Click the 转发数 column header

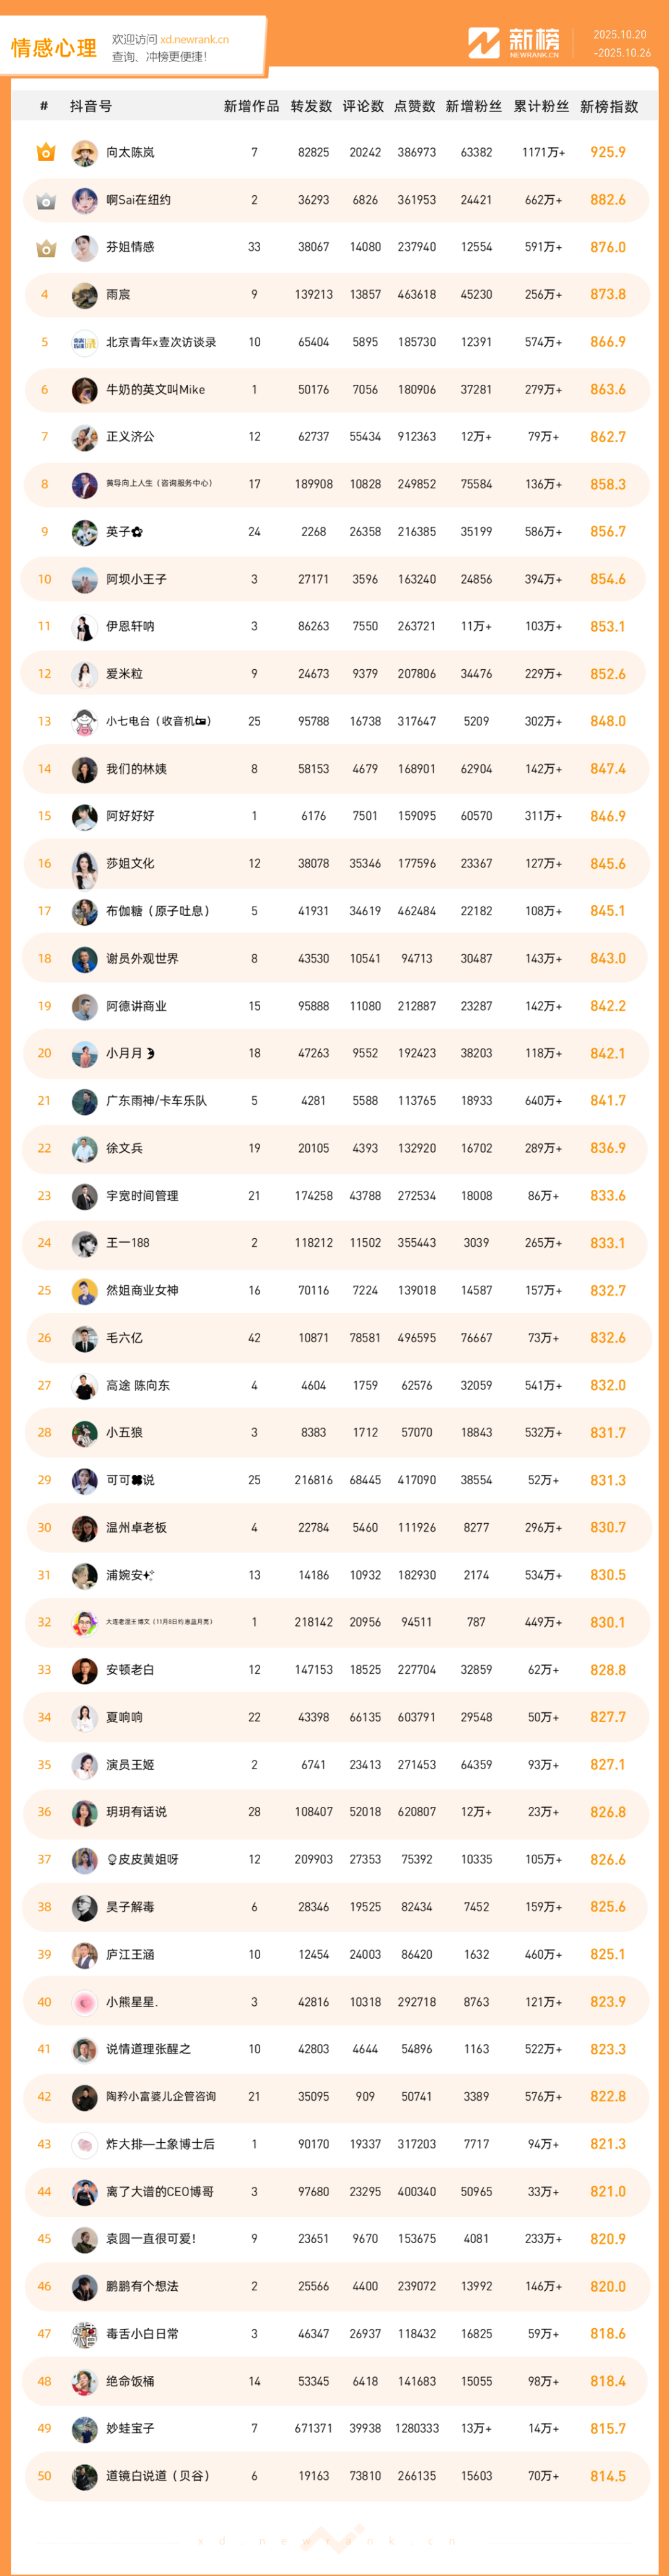pos(311,106)
